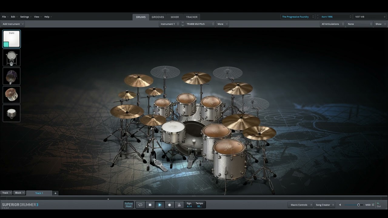Open the MIDI settings icon

coord(373,205)
